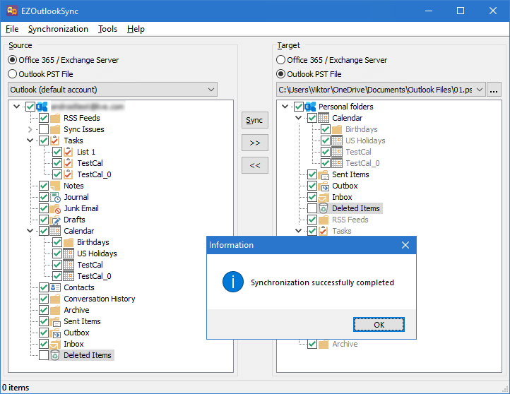Expand the Sync Issues folder node
510x394 pixels.
pyautogui.click(x=30, y=129)
